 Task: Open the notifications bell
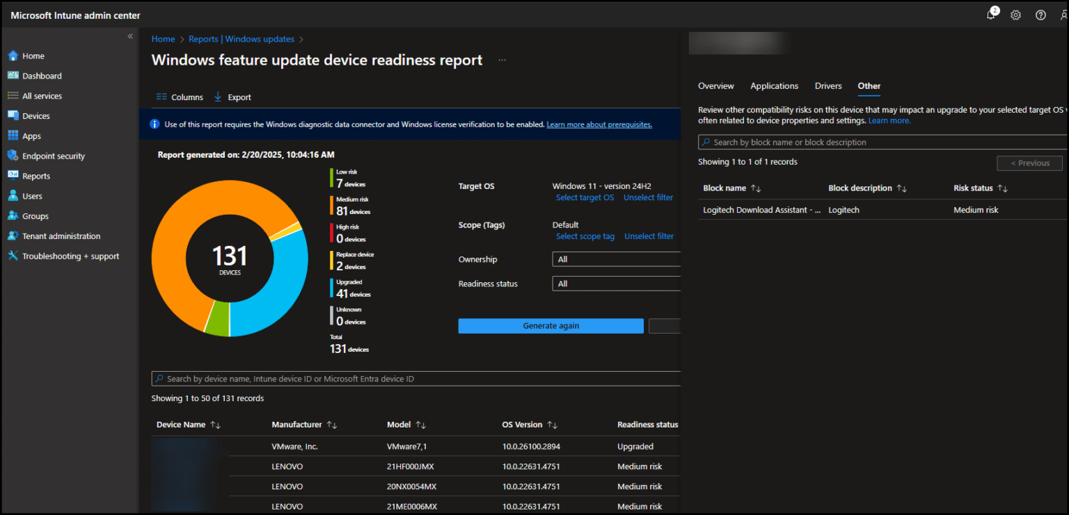point(990,14)
